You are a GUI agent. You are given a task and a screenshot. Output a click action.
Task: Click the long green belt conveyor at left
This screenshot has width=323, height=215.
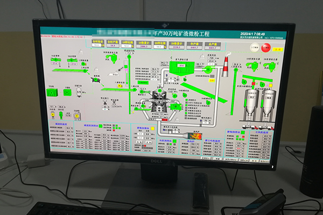[67, 70]
